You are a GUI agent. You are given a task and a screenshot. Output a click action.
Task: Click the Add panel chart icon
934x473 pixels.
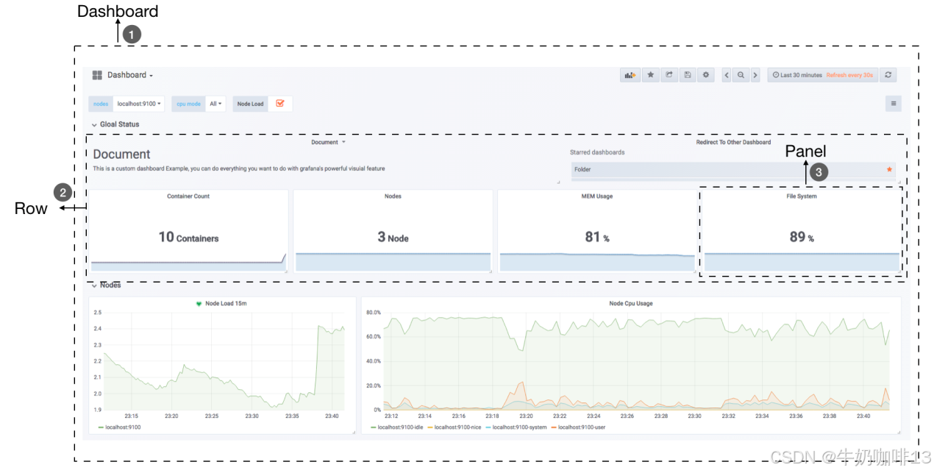630,75
